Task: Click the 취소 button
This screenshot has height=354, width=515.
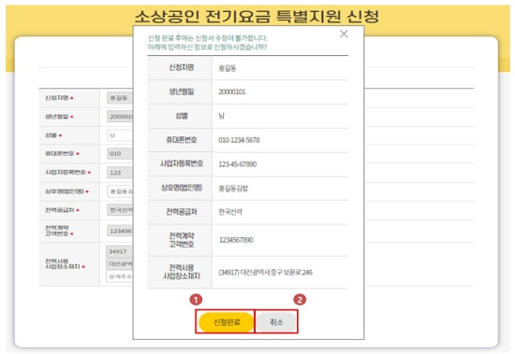Action: pyautogui.click(x=276, y=322)
